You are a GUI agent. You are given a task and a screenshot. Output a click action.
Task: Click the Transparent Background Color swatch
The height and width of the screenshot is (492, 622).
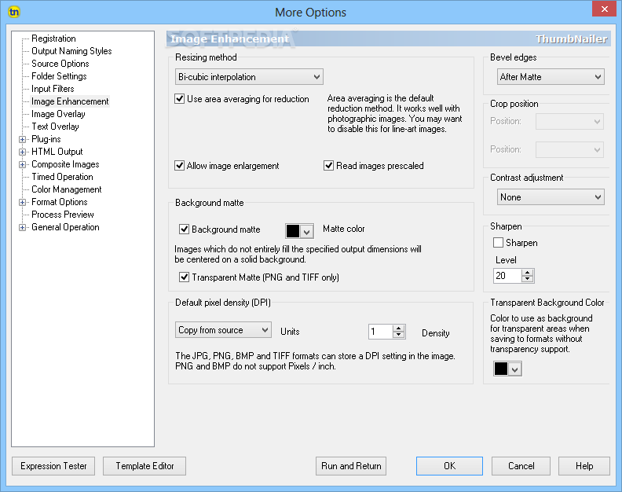click(500, 369)
